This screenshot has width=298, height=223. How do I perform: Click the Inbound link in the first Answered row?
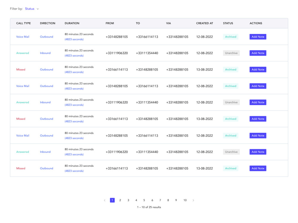tap(45, 53)
